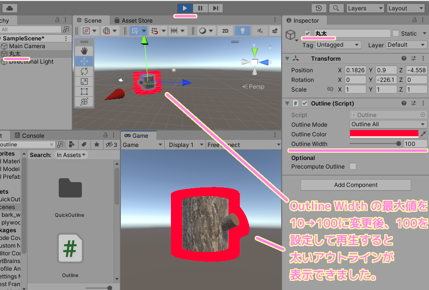Switch the Scene view to 2D mode
429x290 pixels.
point(224,31)
